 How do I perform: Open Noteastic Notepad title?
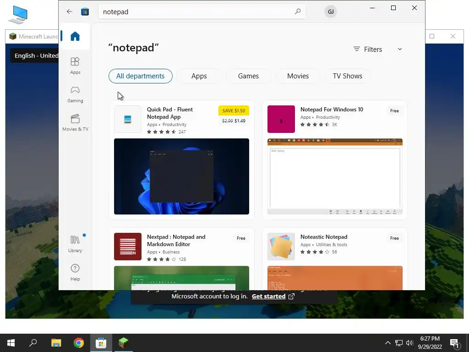click(324, 237)
